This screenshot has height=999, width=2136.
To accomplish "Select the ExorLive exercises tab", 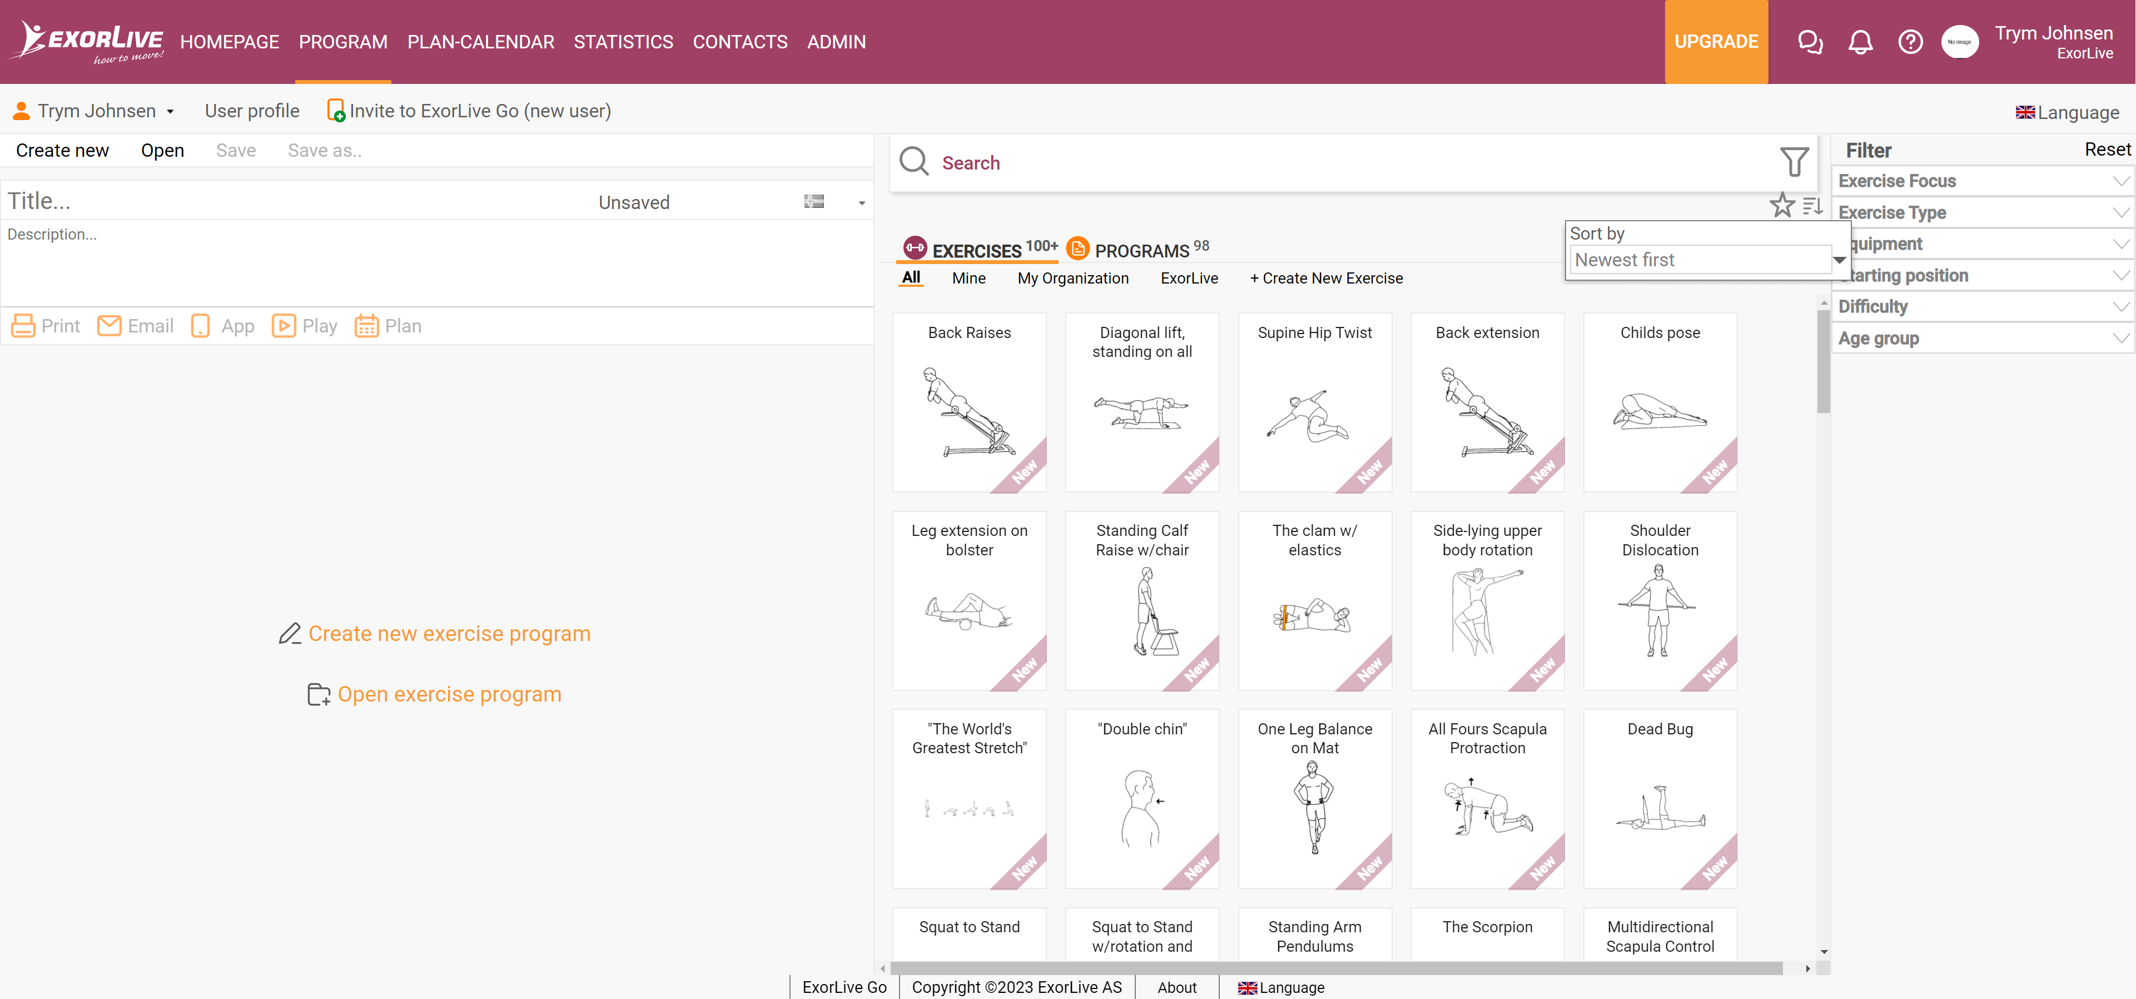I will pyautogui.click(x=1189, y=279).
